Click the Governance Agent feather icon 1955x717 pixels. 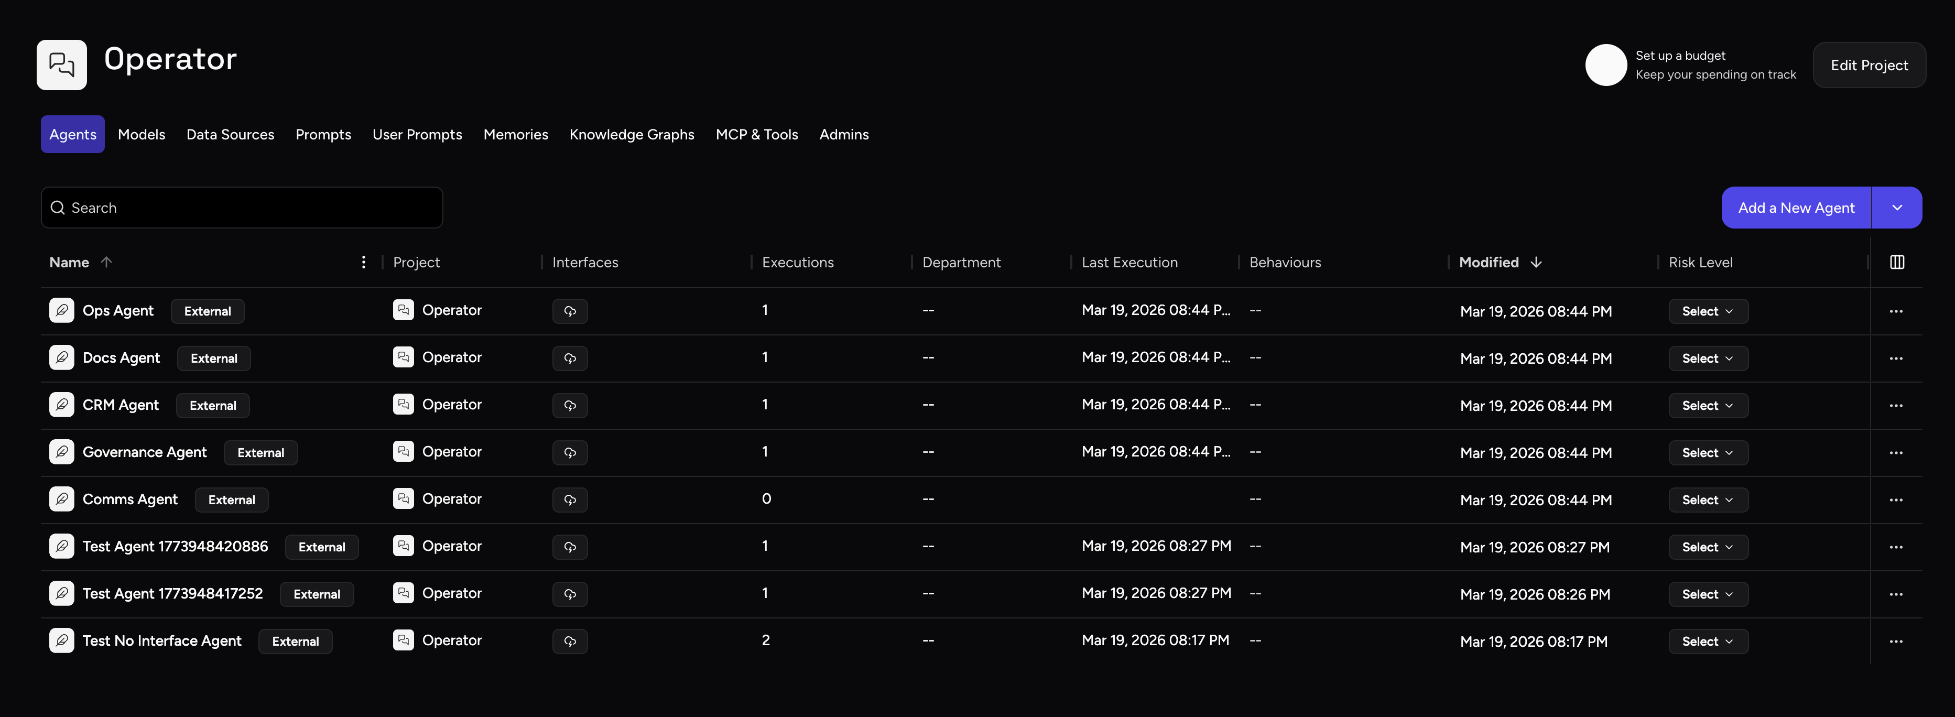point(61,452)
